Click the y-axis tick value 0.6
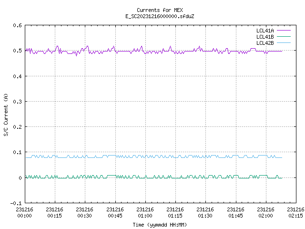 click(17, 25)
